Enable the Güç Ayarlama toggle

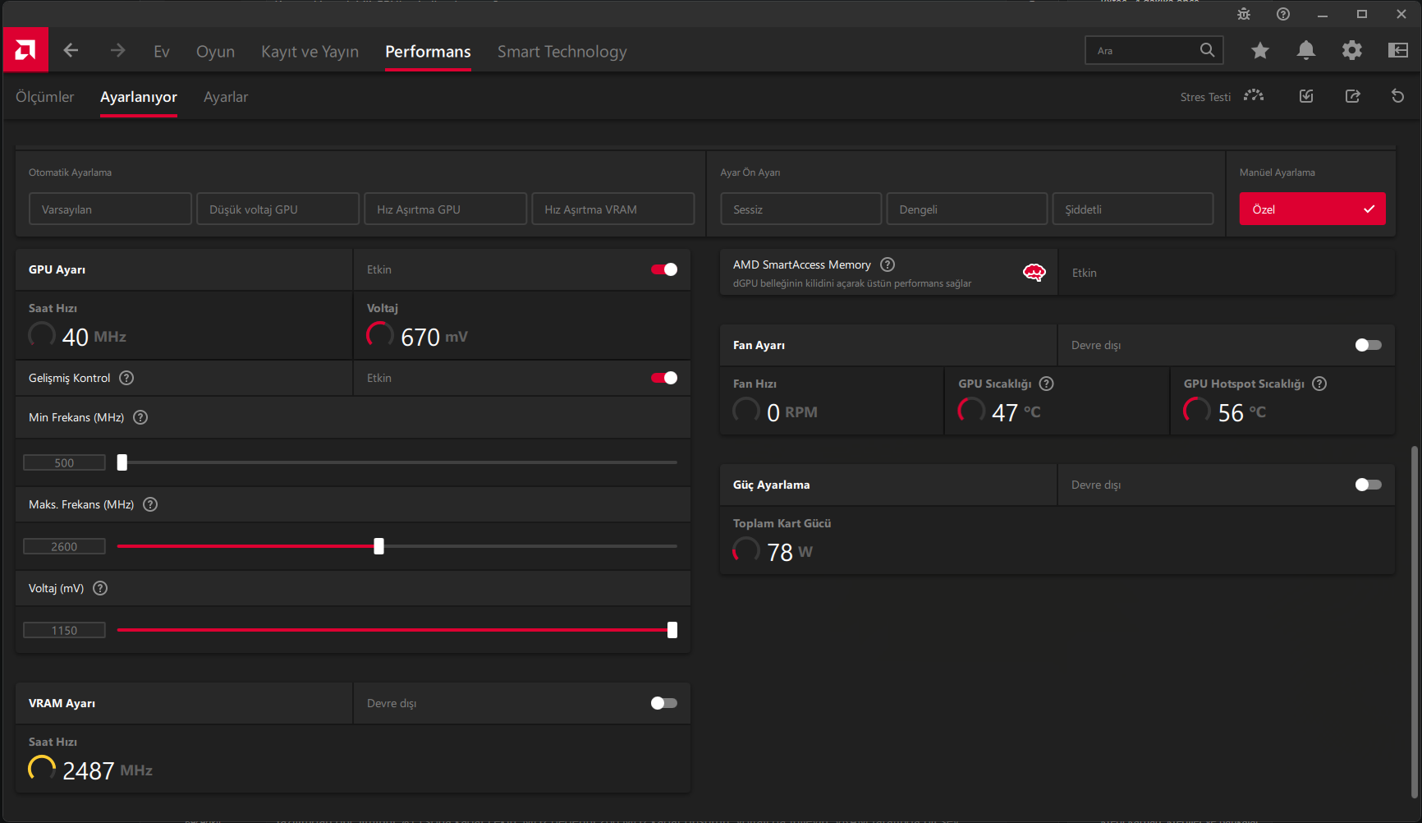pos(1369,485)
